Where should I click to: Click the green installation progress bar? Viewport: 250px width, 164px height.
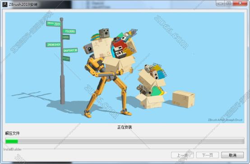click(x=125, y=141)
